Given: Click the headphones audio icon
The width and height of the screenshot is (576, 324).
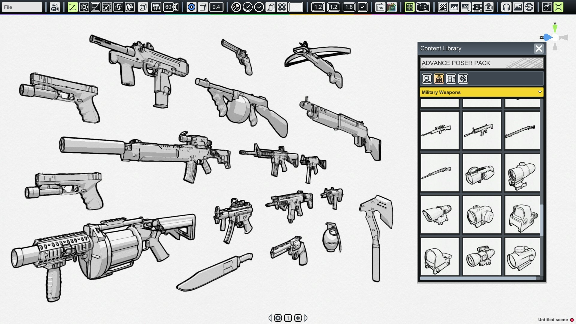Looking at the screenshot, I should point(506,7).
